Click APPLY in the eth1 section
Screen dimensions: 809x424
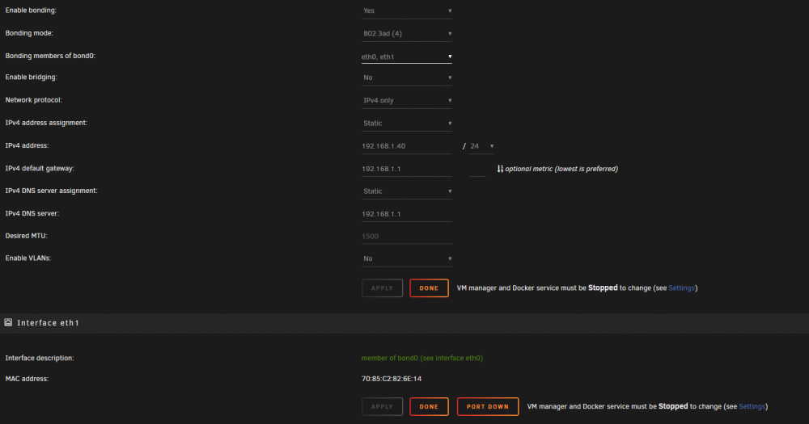(383, 406)
